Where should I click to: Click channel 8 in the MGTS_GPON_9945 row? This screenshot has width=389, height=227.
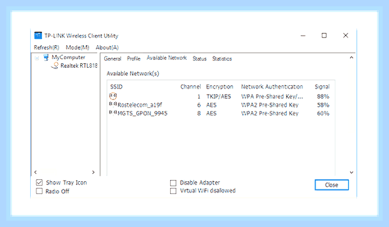[199, 113]
